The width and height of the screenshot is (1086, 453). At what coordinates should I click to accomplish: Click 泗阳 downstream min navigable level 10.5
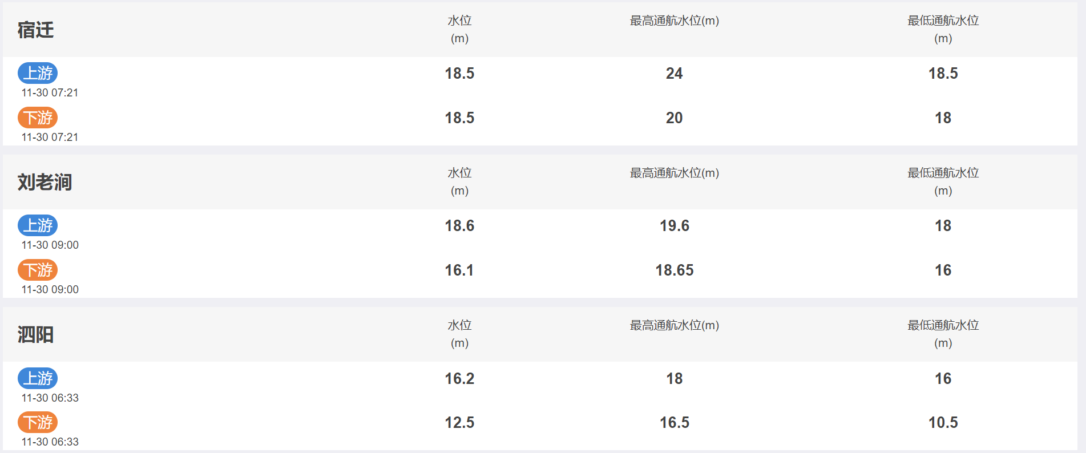pos(943,422)
